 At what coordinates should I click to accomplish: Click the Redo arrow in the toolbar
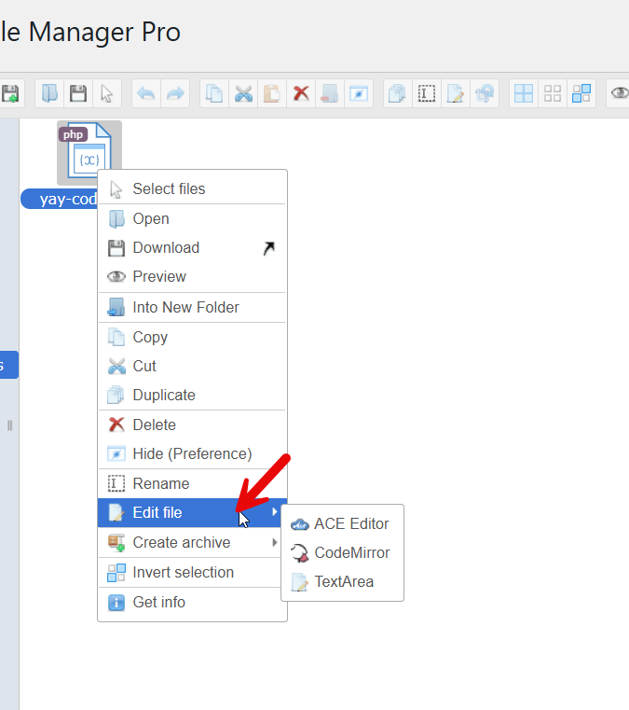click(175, 93)
